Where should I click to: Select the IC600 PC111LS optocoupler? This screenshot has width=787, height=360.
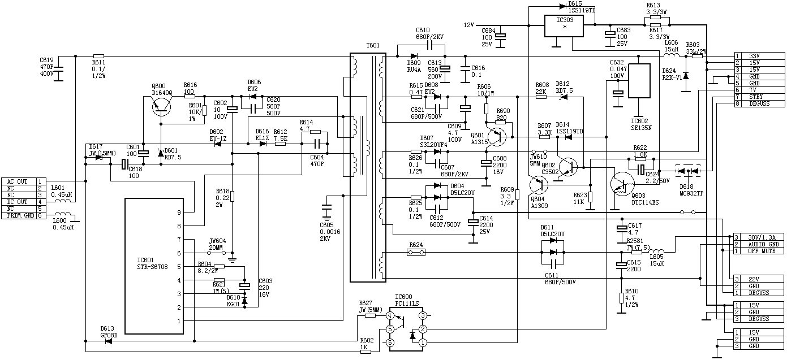tap(407, 329)
